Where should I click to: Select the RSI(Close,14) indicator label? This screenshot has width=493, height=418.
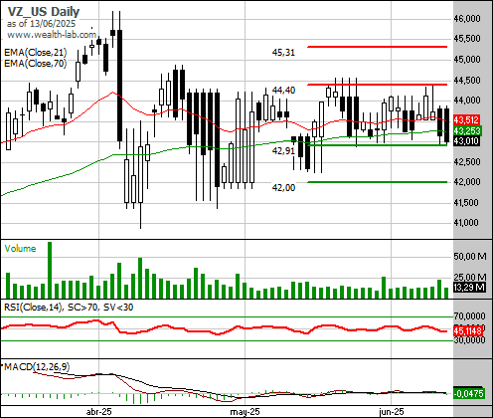coord(33,308)
